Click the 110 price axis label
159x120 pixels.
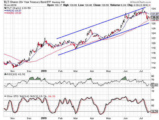154,68
